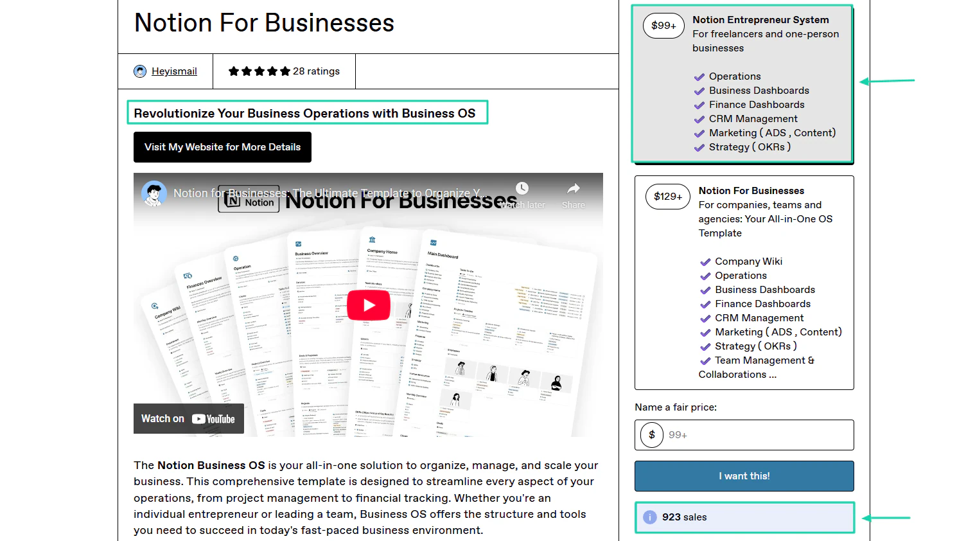Click the $129+ price badge

(668, 197)
